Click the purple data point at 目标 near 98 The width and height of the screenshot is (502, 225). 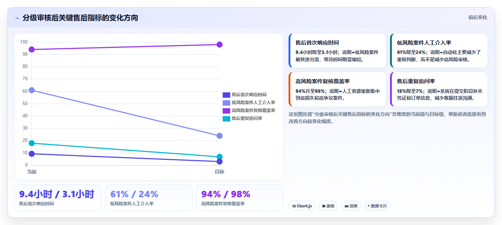(219, 45)
